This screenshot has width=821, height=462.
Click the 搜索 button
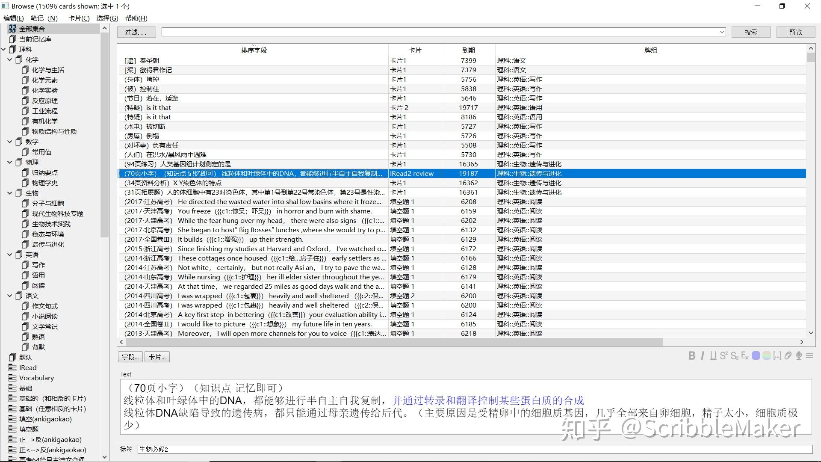pyautogui.click(x=751, y=32)
